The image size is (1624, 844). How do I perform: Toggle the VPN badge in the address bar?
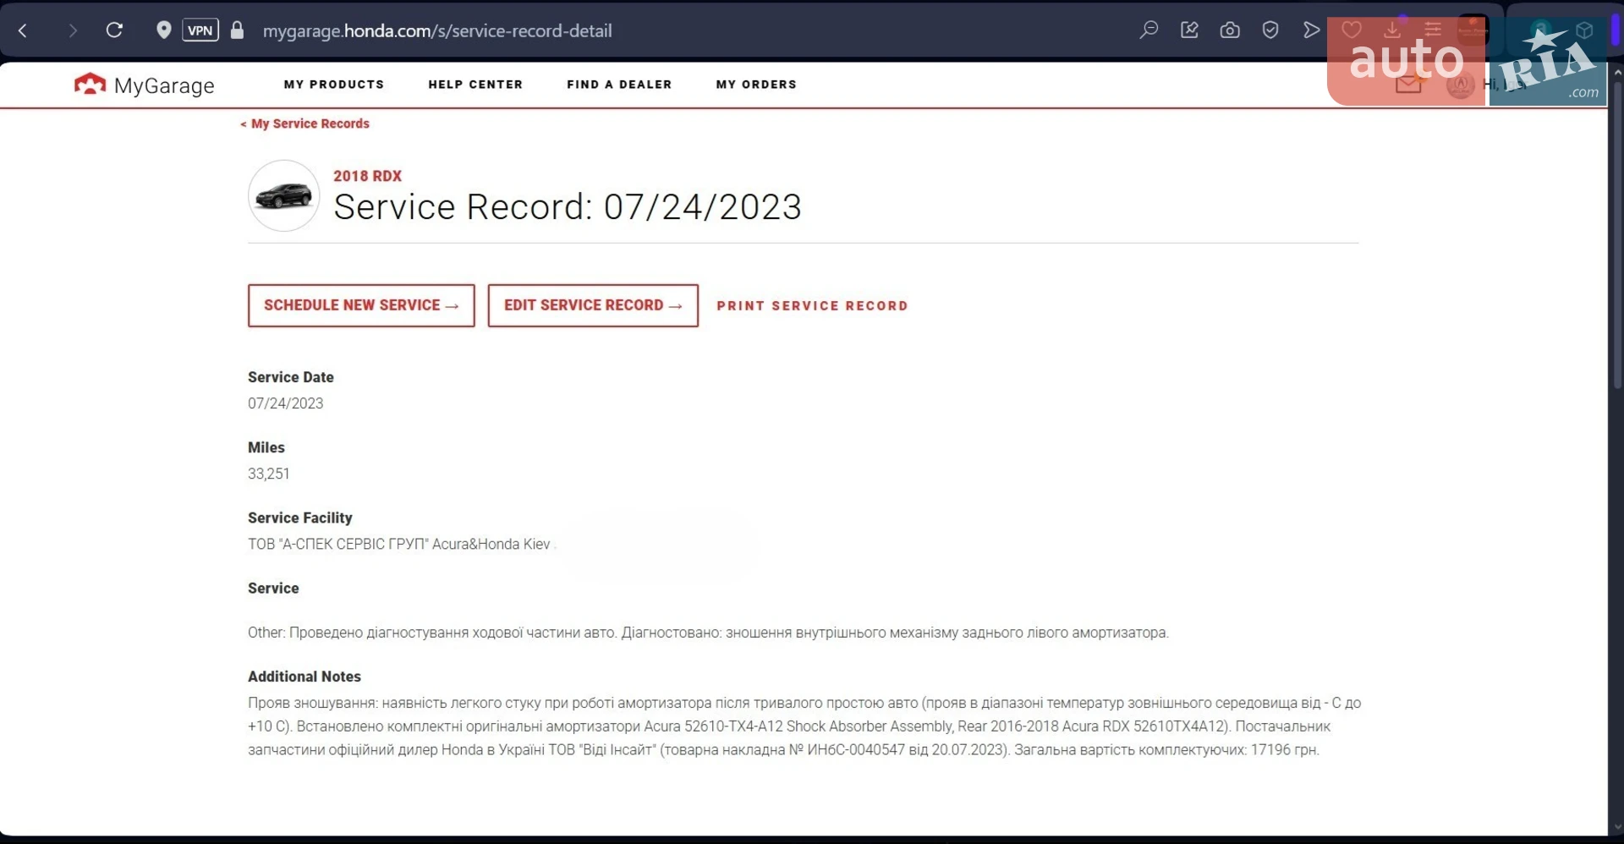pos(200,30)
